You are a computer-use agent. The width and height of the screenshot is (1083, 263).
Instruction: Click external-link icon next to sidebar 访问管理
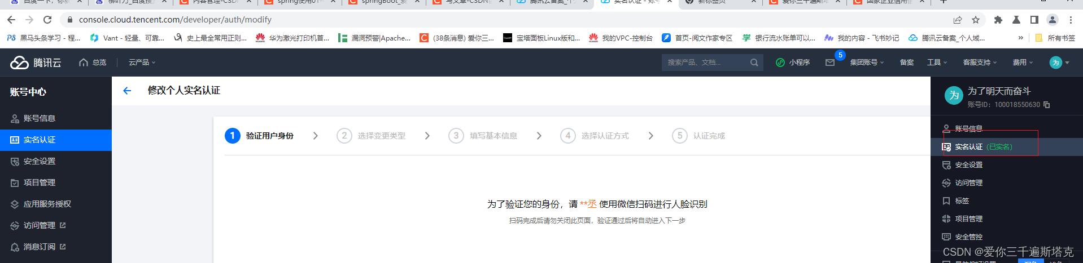63,225
